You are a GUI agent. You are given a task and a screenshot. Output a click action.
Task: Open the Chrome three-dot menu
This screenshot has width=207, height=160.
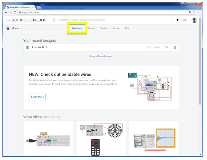199,12
